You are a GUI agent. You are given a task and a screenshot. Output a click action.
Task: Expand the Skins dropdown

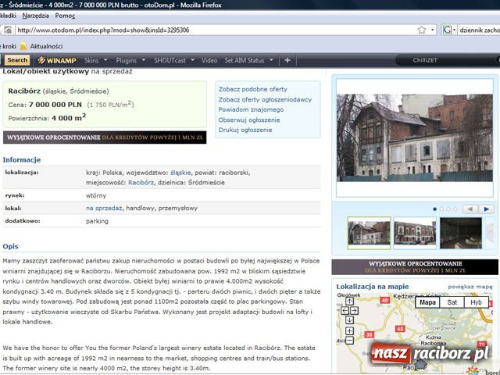(x=95, y=60)
